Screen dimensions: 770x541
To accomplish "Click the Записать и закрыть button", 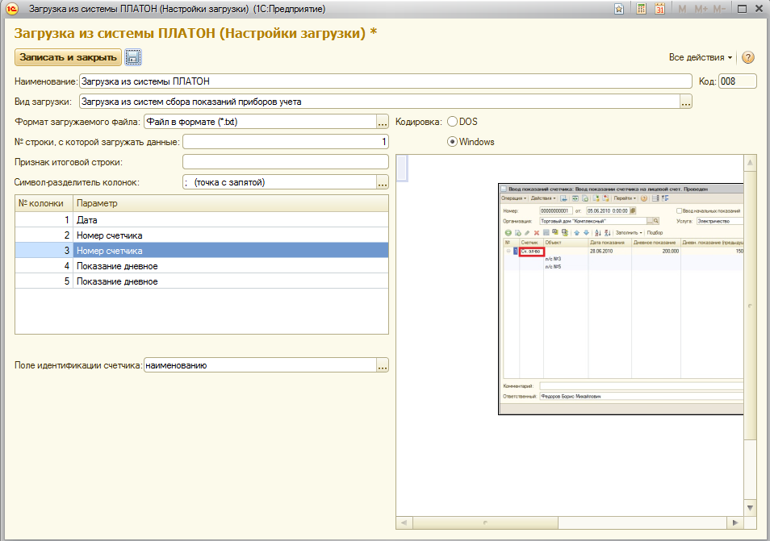I will point(69,57).
